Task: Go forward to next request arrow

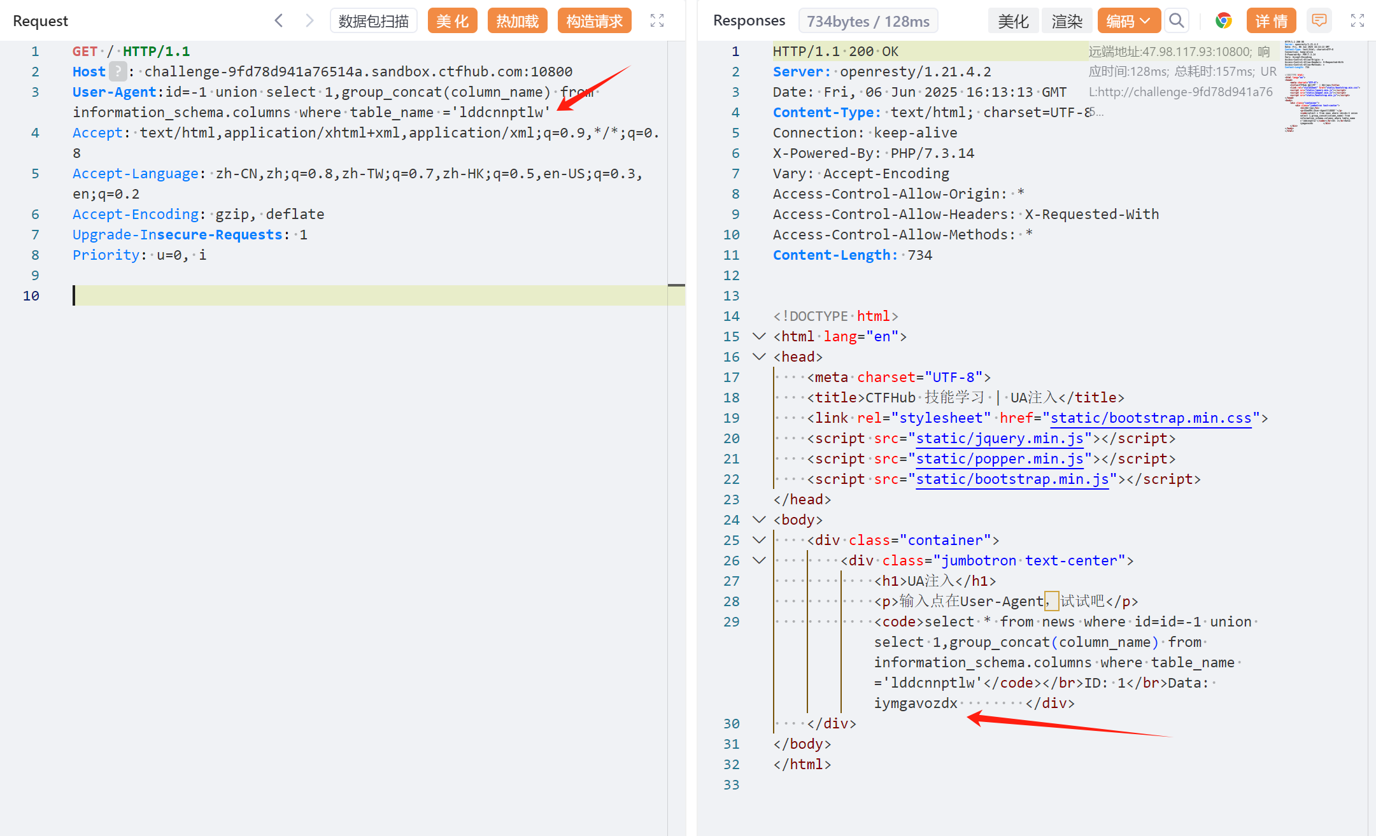Action: (x=309, y=20)
